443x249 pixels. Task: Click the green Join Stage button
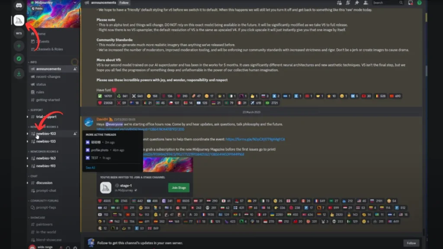click(x=179, y=188)
